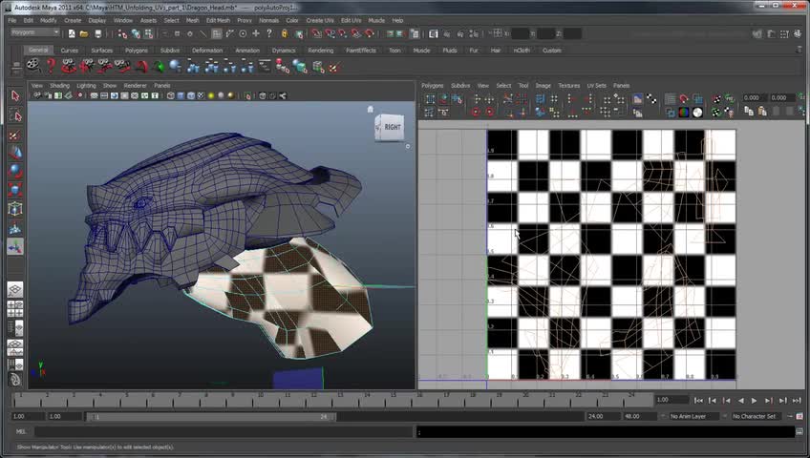Screen dimensions: 810x458
Task: Click the first UV 0.000 value field
Action: (x=754, y=97)
